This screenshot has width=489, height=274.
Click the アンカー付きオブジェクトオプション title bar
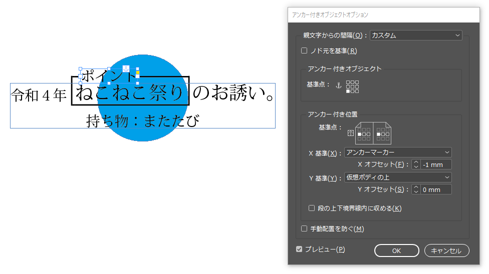pyautogui.click(x=384, y=14)
